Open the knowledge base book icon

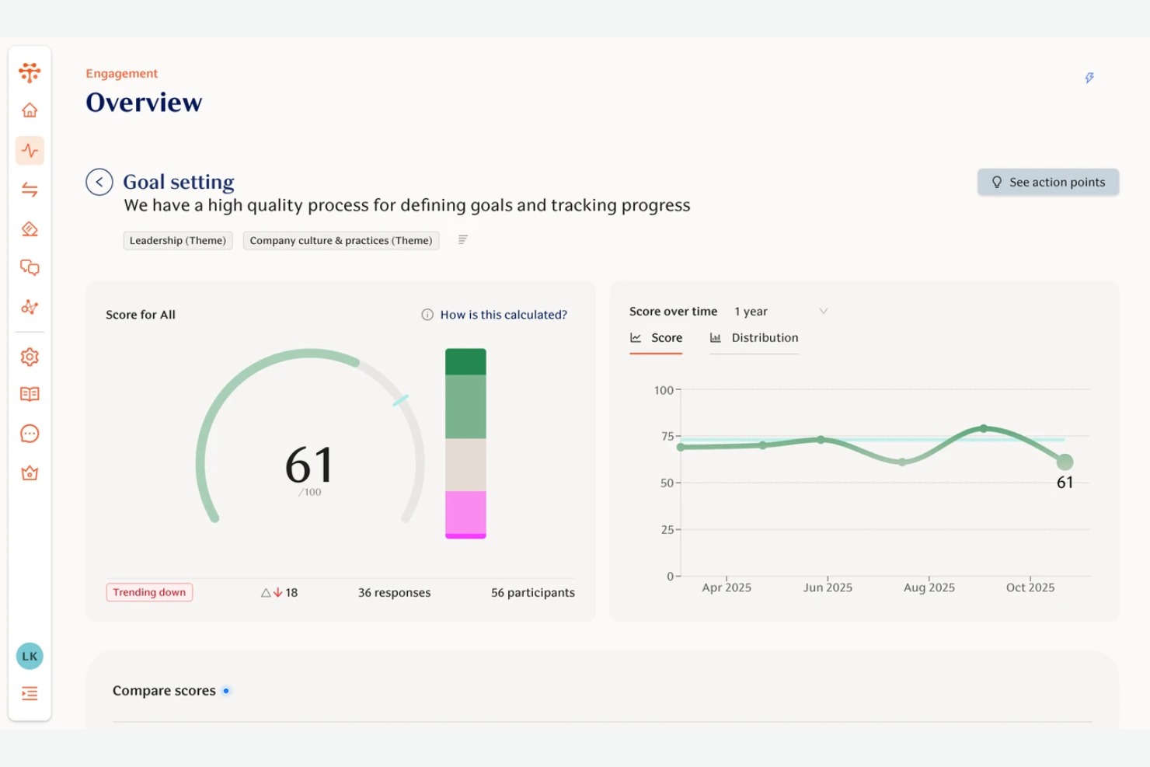[x=30, y=394]
